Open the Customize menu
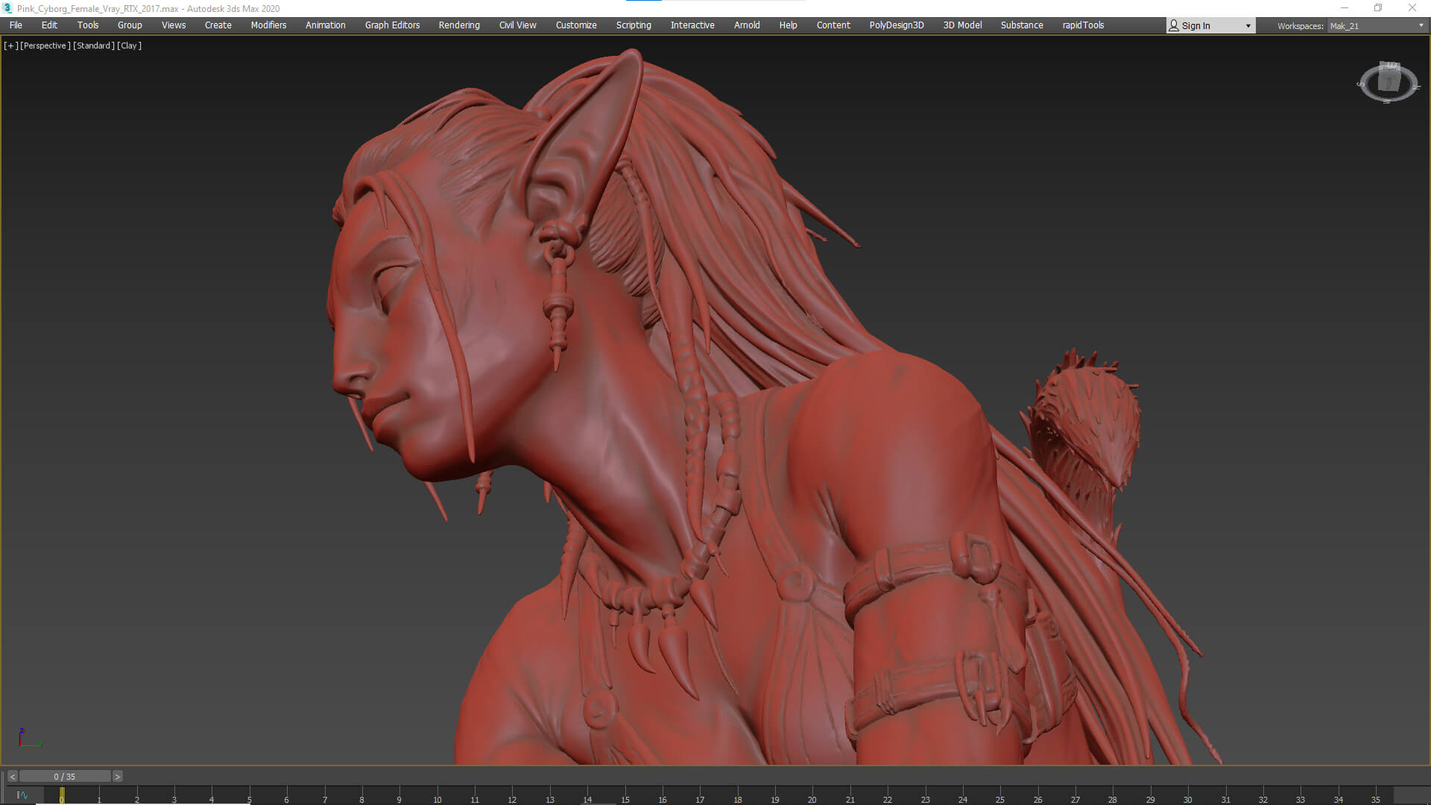 point(576,25)
